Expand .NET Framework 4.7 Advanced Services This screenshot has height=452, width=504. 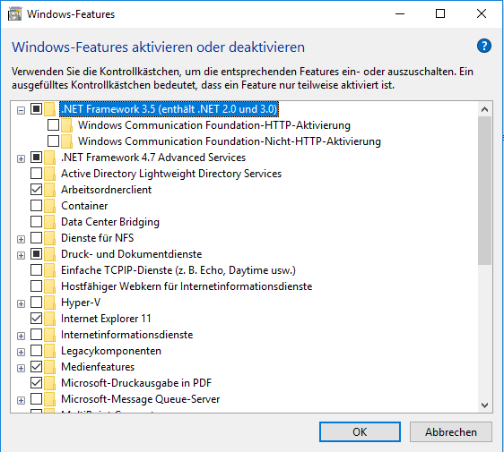21,158
